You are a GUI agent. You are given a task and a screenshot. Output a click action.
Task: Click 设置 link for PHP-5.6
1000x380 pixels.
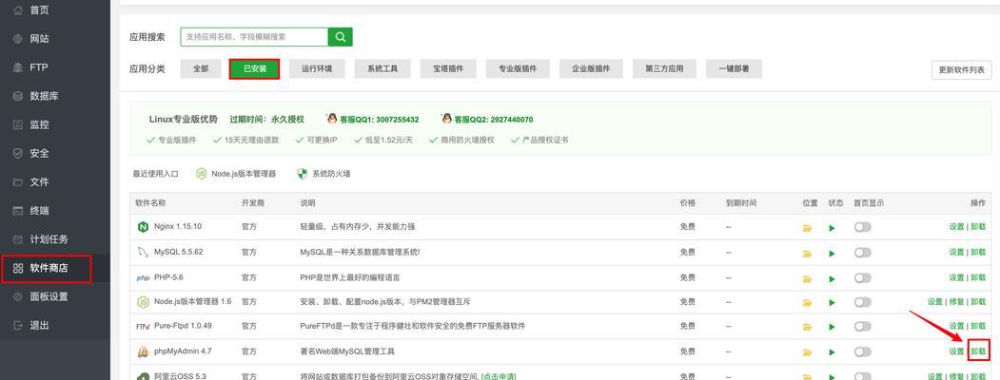click(956, 277)
